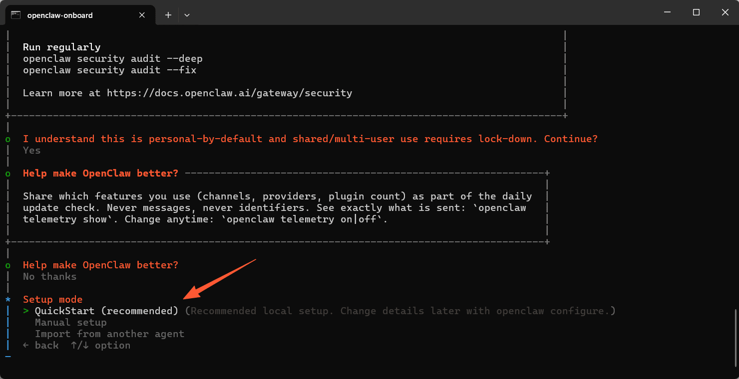Select the openclaw-onboard terminal tab
This screenshot has height=379, width=739.
pos(79,15)
